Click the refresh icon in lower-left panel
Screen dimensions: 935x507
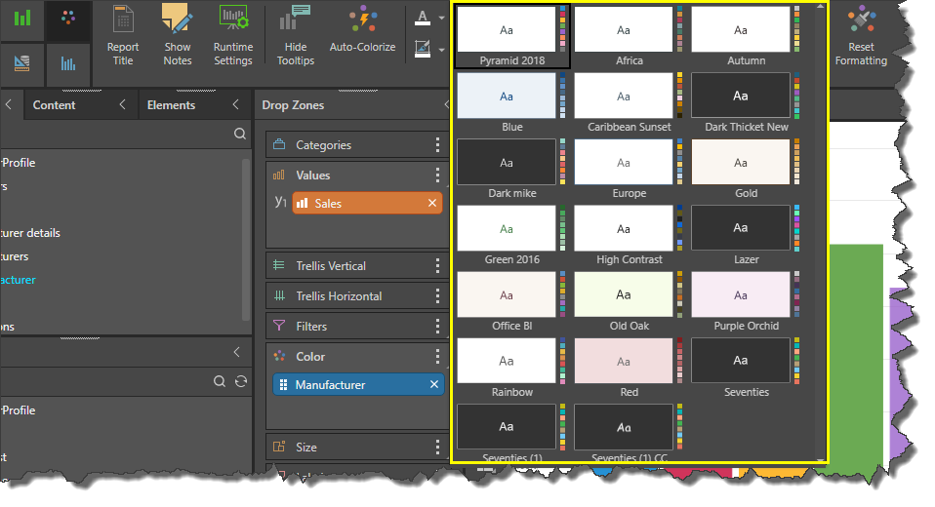point(241,381)
